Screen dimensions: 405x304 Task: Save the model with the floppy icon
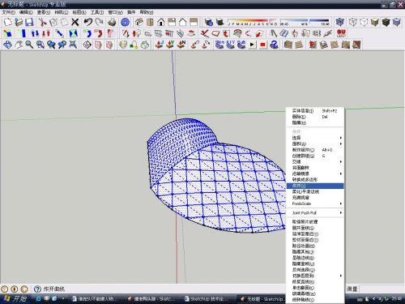tap(29, 22)
